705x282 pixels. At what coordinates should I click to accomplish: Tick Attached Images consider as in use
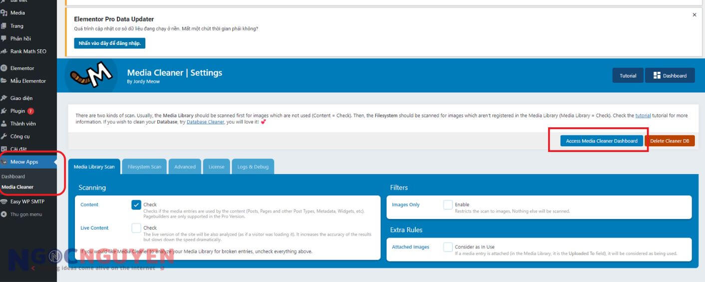tap(448, 247)
